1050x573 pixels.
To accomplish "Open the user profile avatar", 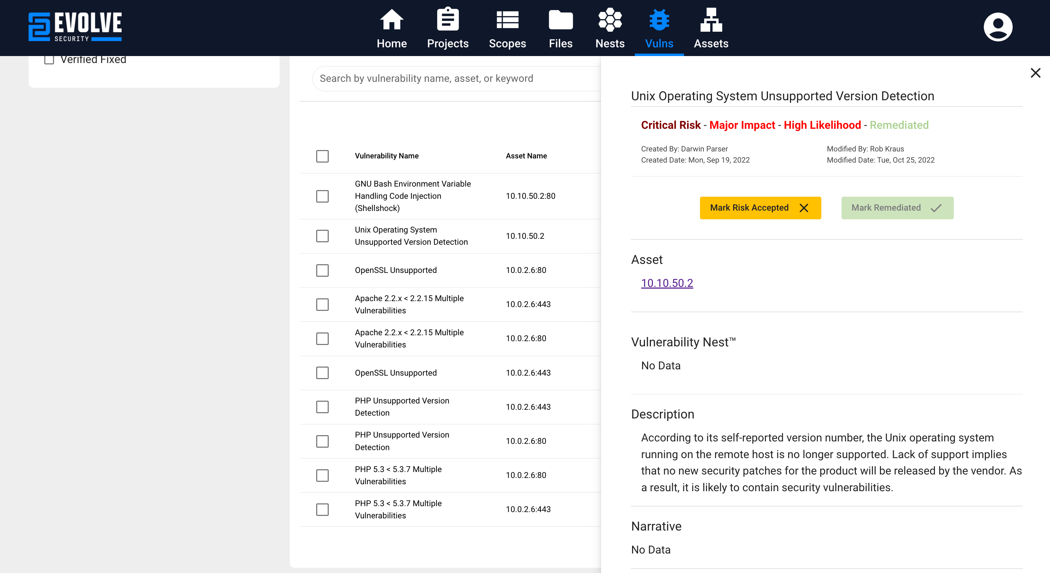I will (x=997, y=27).
